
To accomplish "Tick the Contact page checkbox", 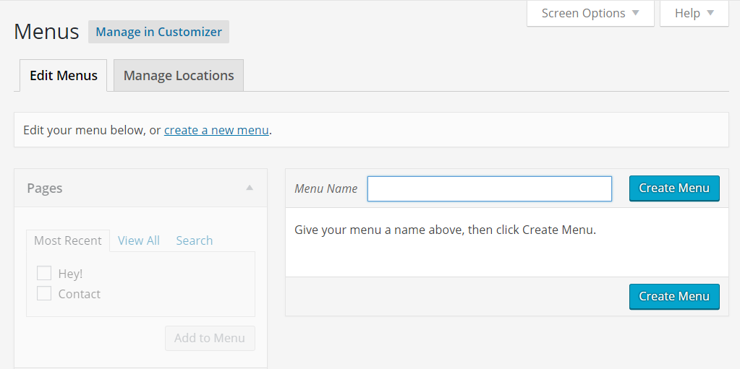I will click(x=44, y=293).
